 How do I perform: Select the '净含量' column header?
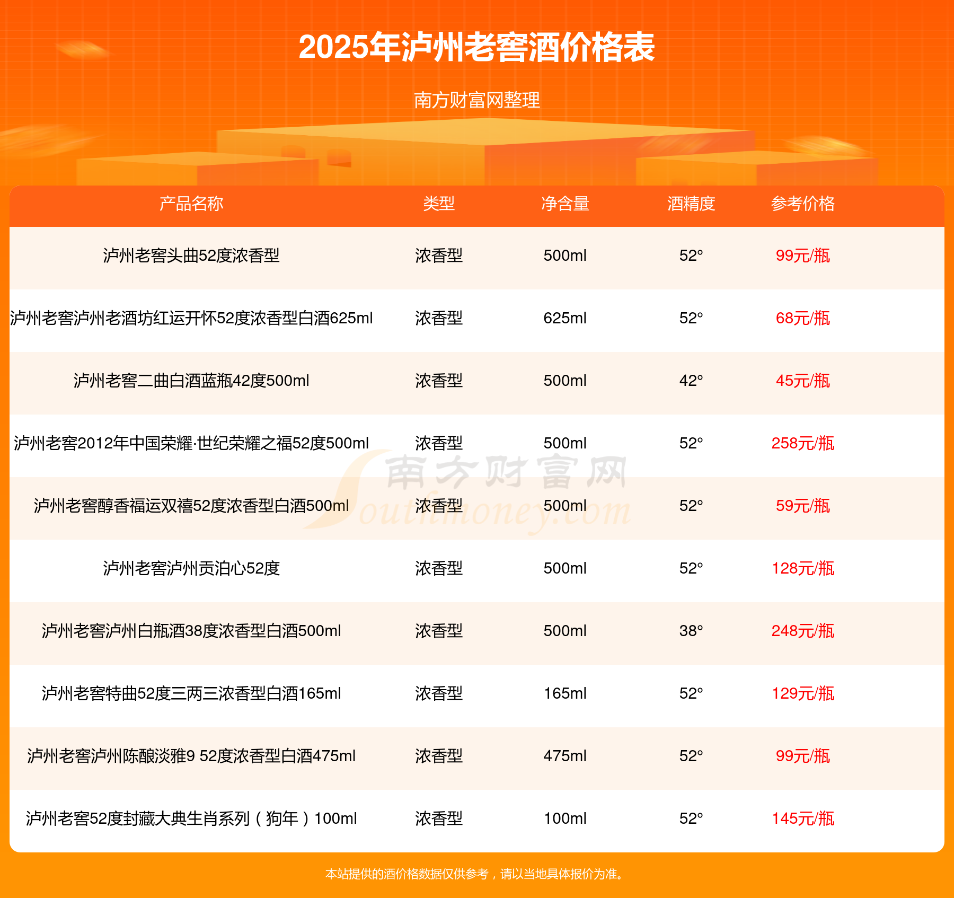point(565,204)
